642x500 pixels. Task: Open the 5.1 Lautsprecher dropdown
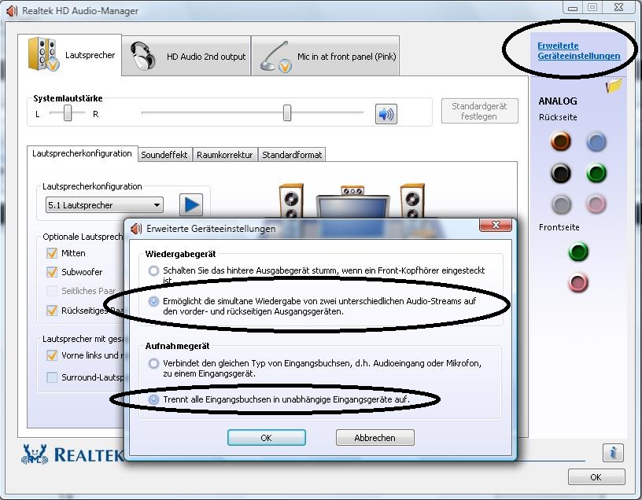105,205
